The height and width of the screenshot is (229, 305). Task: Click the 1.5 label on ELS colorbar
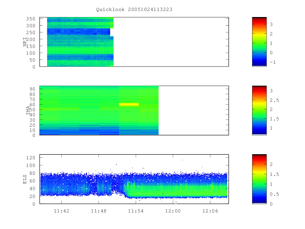[x=274, y=174]
